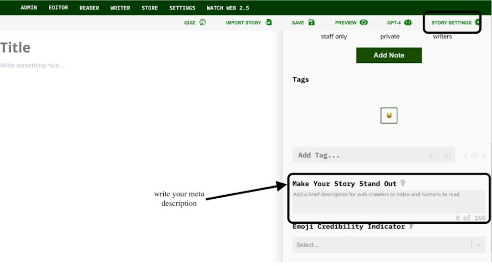Viewport: 492px width, 266px height.
Task: Choose the 'staff only' note visibility option
Action: point(334,36)
